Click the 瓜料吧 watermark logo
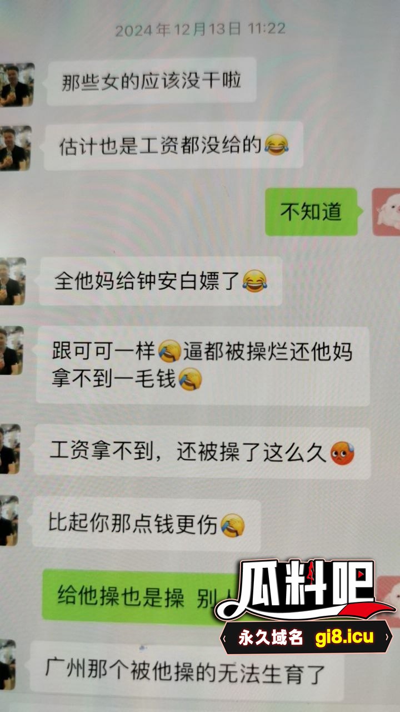 pos(304,590)
